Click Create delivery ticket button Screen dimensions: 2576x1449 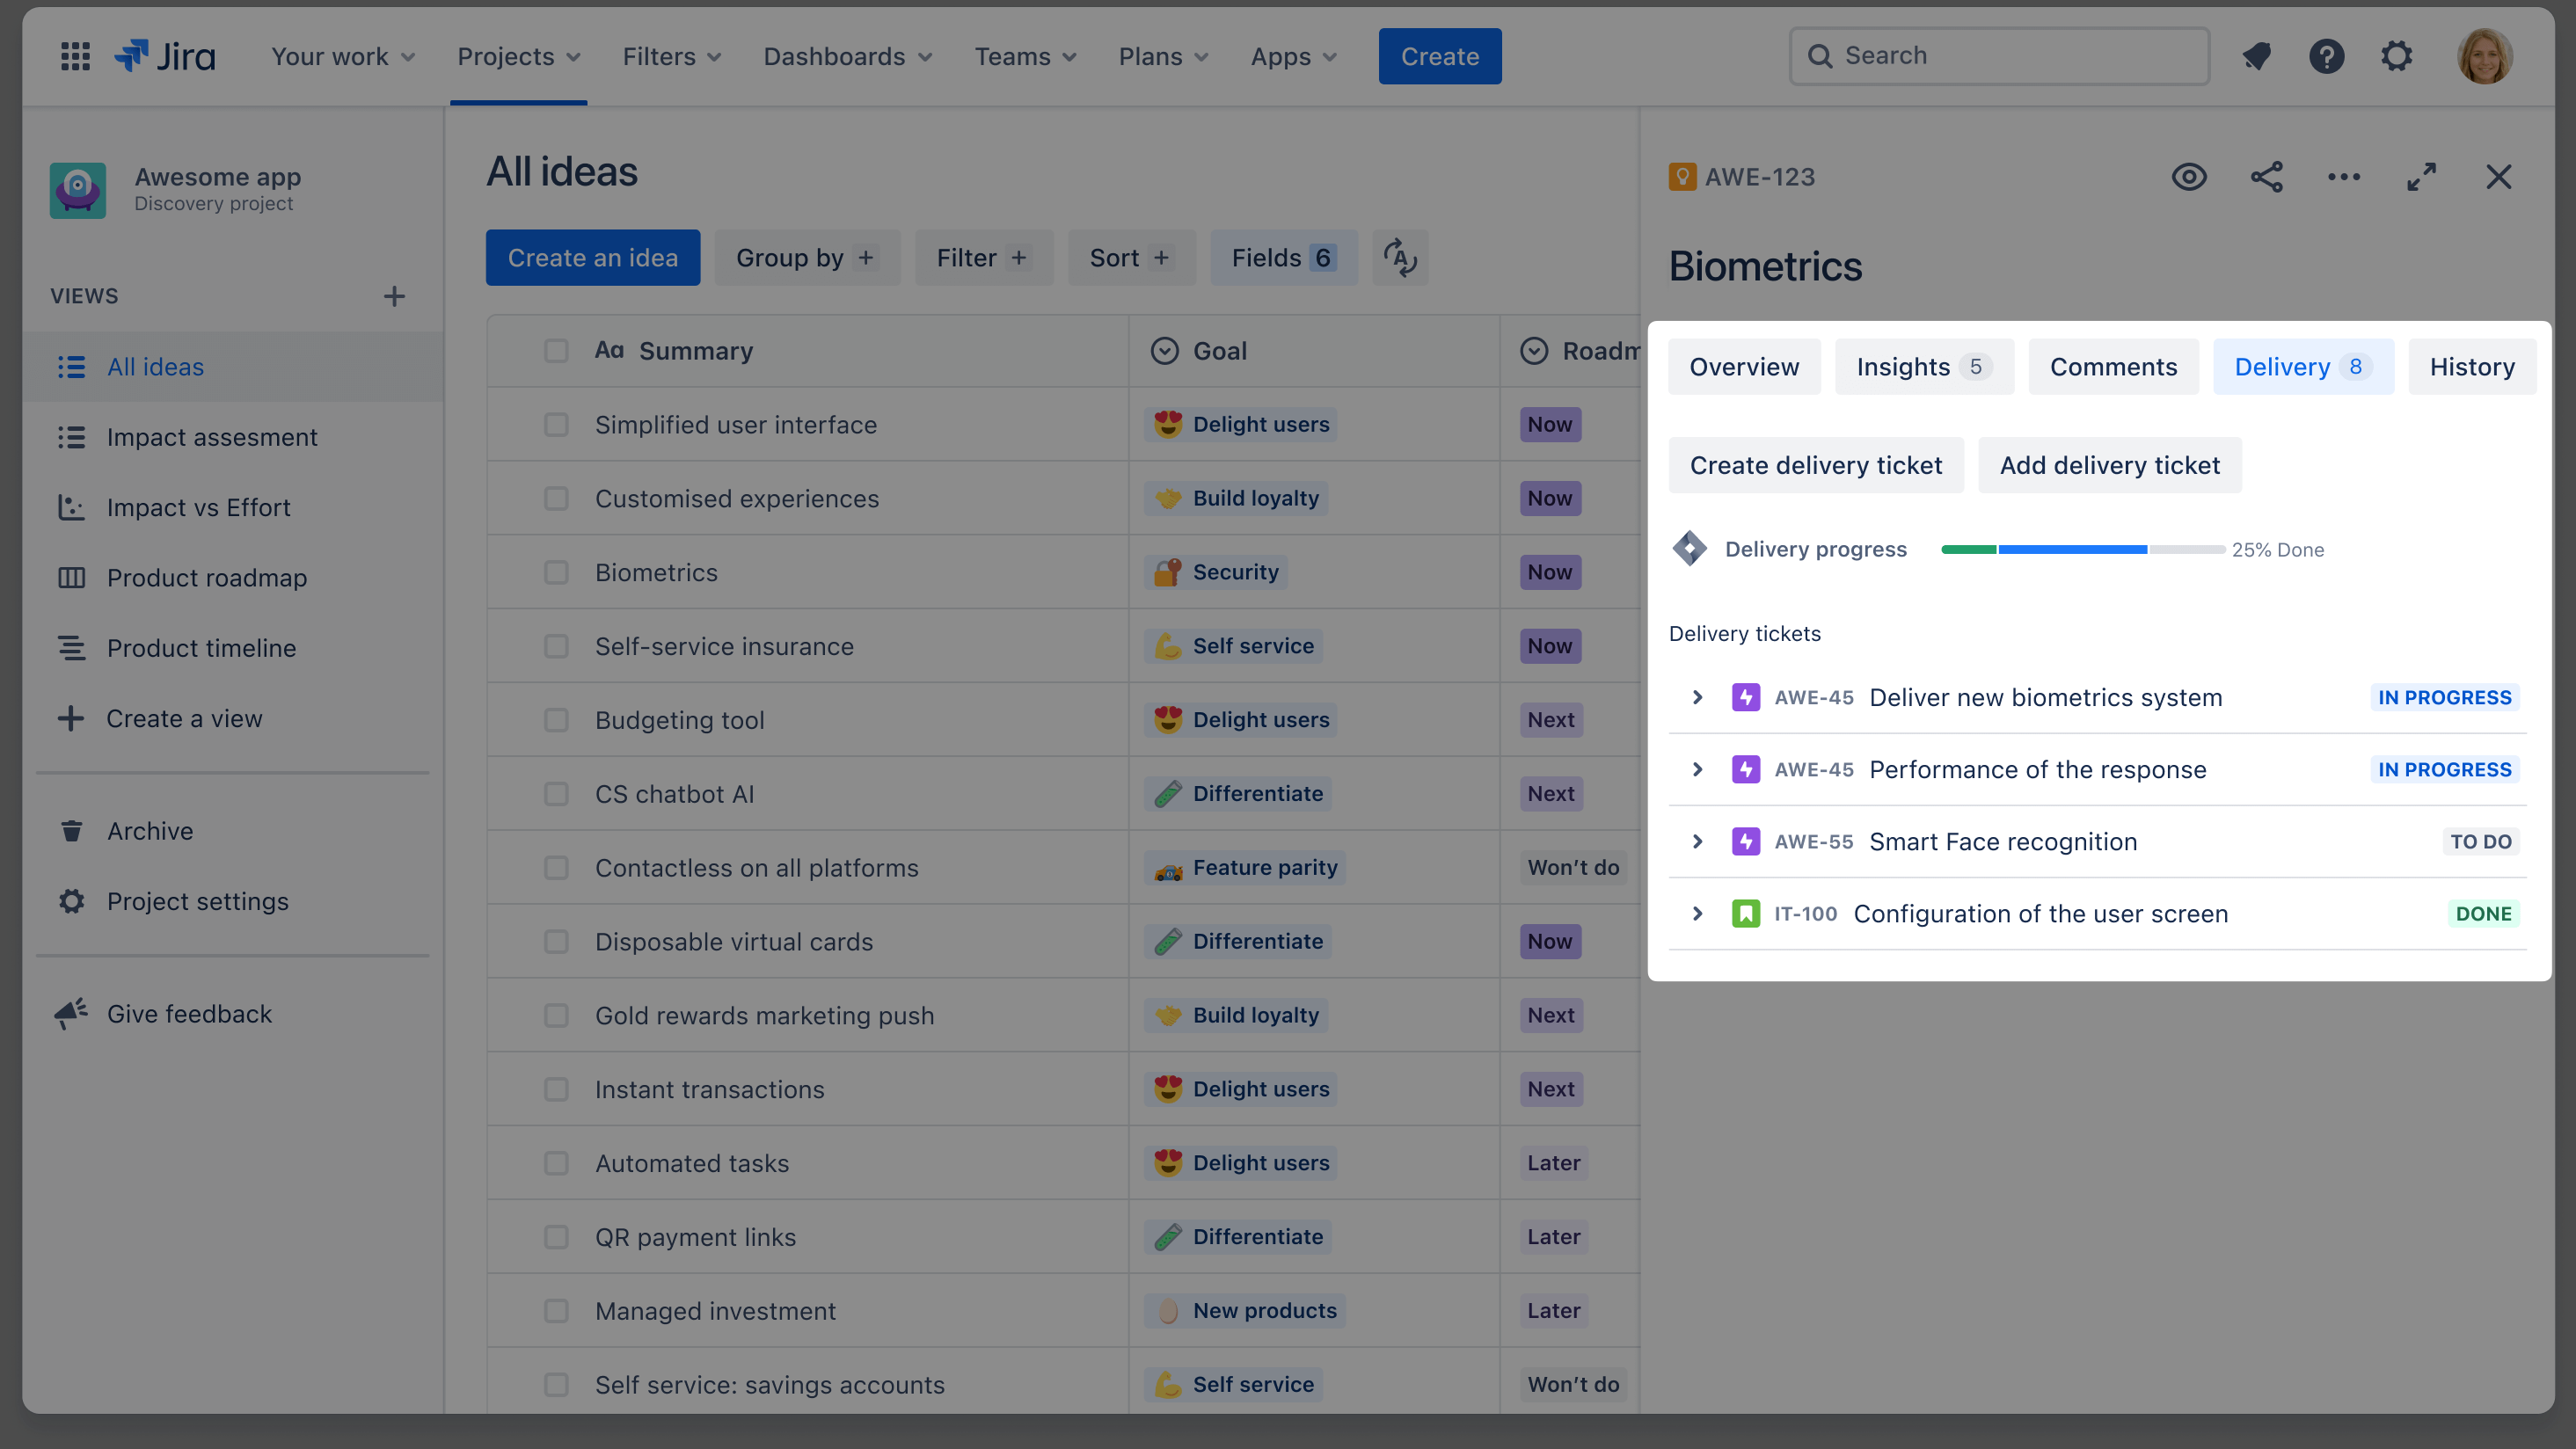[x=1816, y=465]
